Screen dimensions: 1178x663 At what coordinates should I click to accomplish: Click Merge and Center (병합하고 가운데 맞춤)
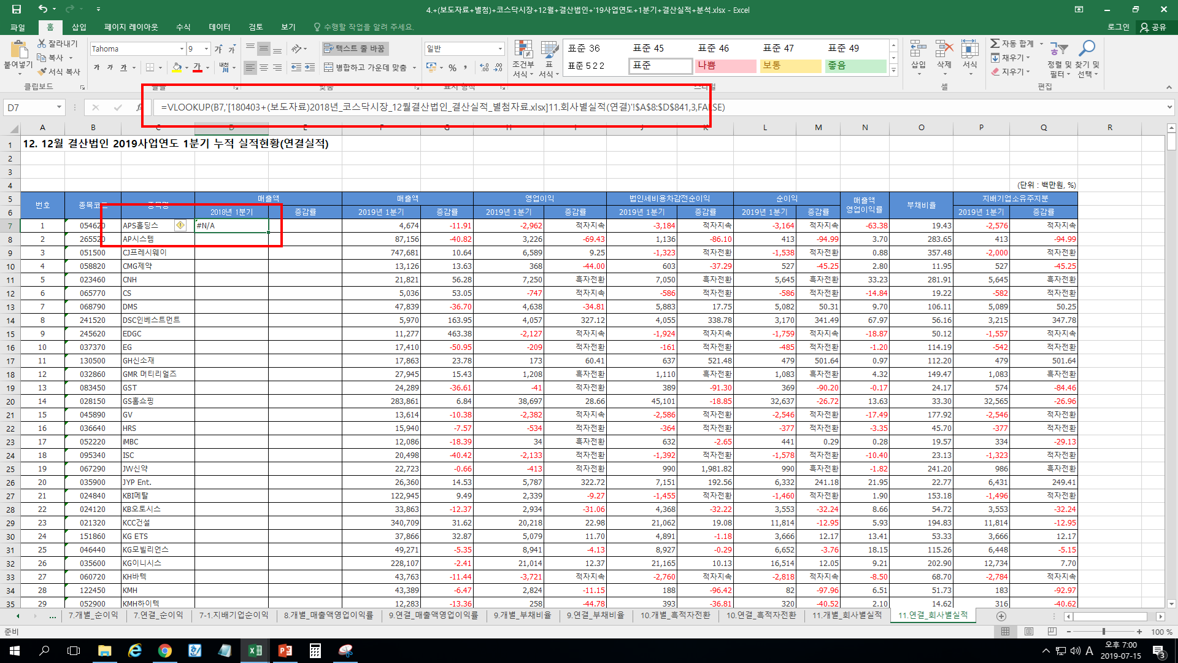point(365,68)
